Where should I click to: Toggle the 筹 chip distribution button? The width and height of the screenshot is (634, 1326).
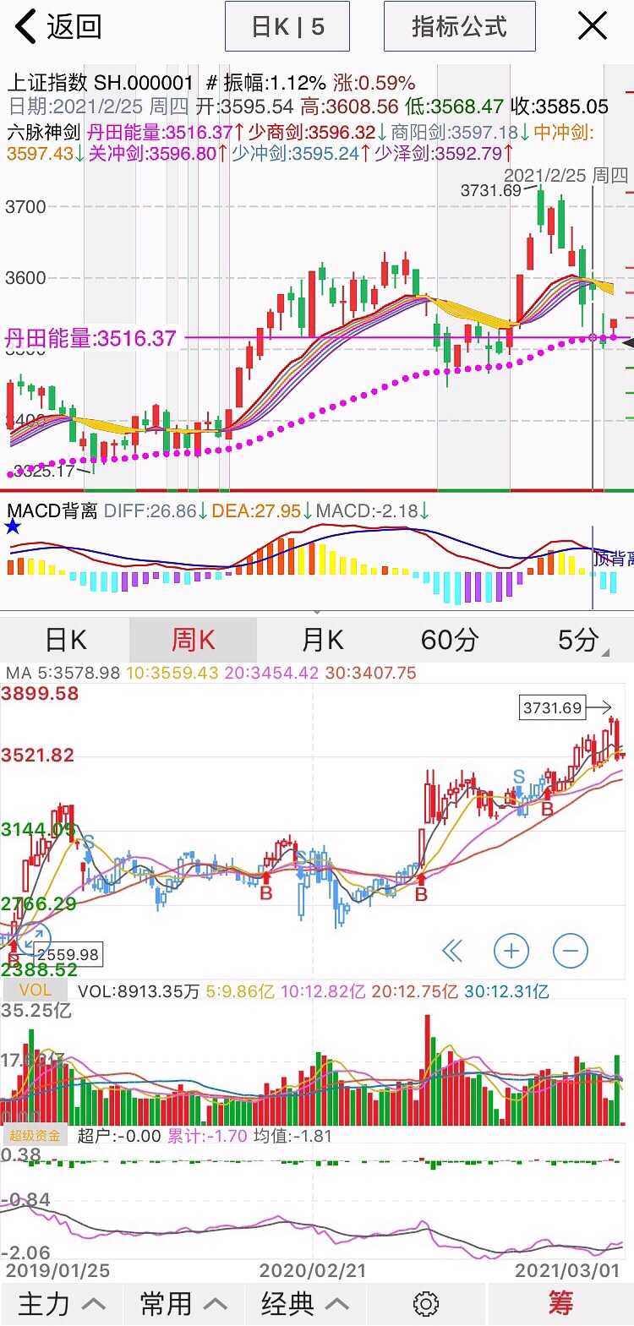560,1303
